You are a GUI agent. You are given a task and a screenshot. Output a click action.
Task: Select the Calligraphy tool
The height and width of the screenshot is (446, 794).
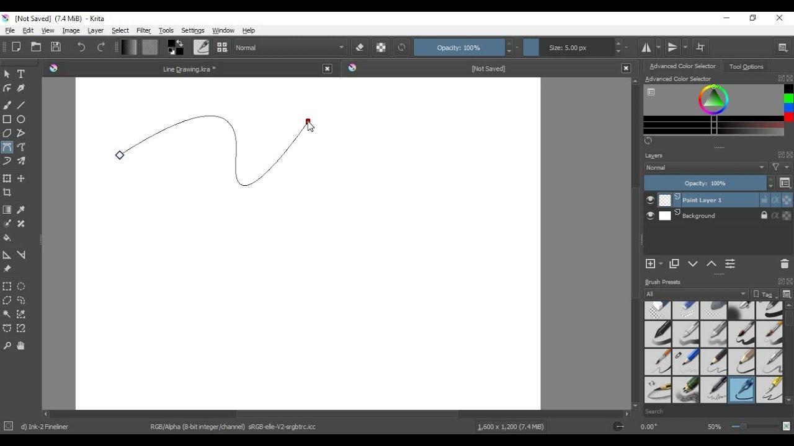click(21, 88)
